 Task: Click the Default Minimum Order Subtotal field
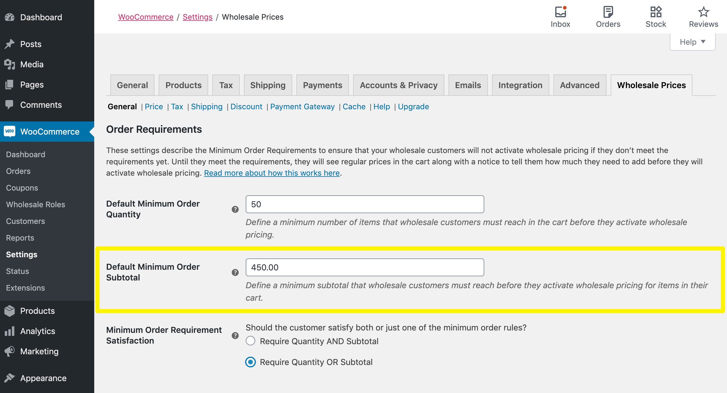(x=365, y=267)
